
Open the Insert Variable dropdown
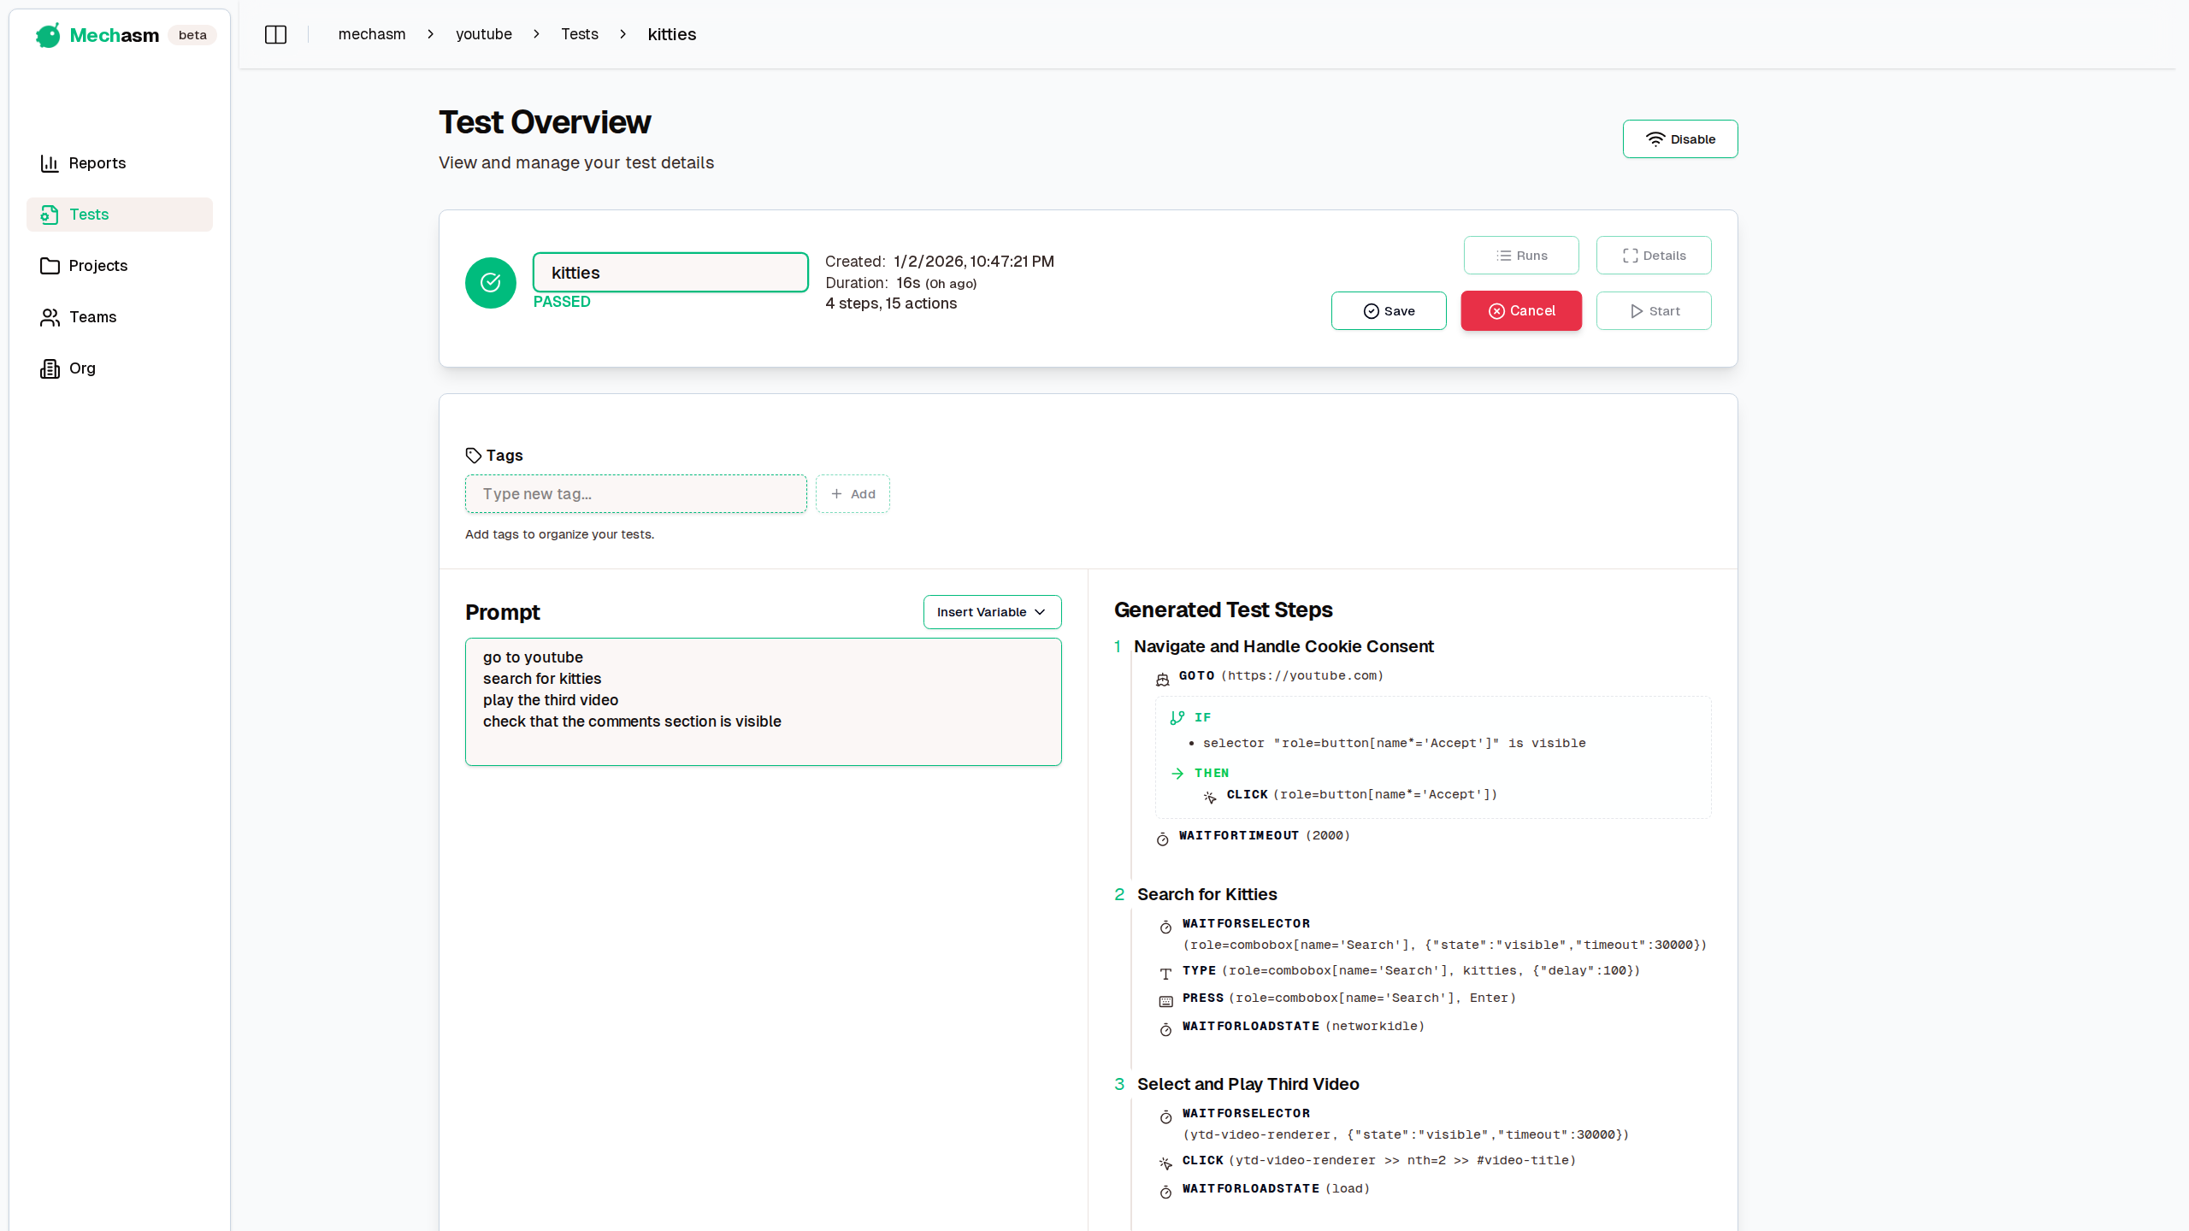click(992, 612)
